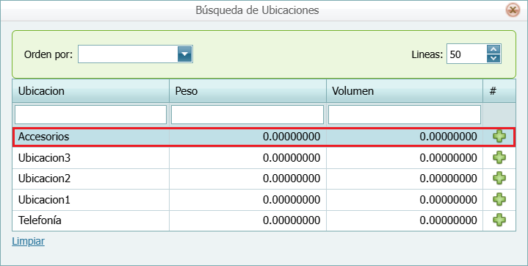Add the Accesorios location with plus icon
This screenshot has height=266, width=528.
pos(499,137)
